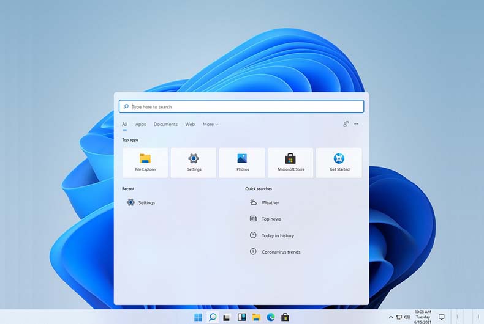Open the Get Started app tile

pos(339,162)
